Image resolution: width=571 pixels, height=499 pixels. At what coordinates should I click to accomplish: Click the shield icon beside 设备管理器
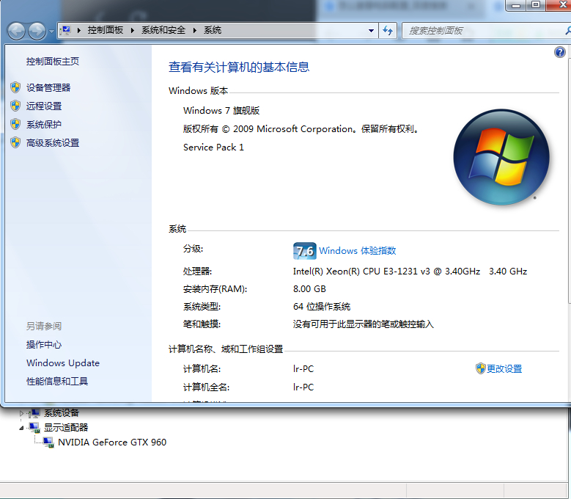pyautogui.click(x=15, y=87)
